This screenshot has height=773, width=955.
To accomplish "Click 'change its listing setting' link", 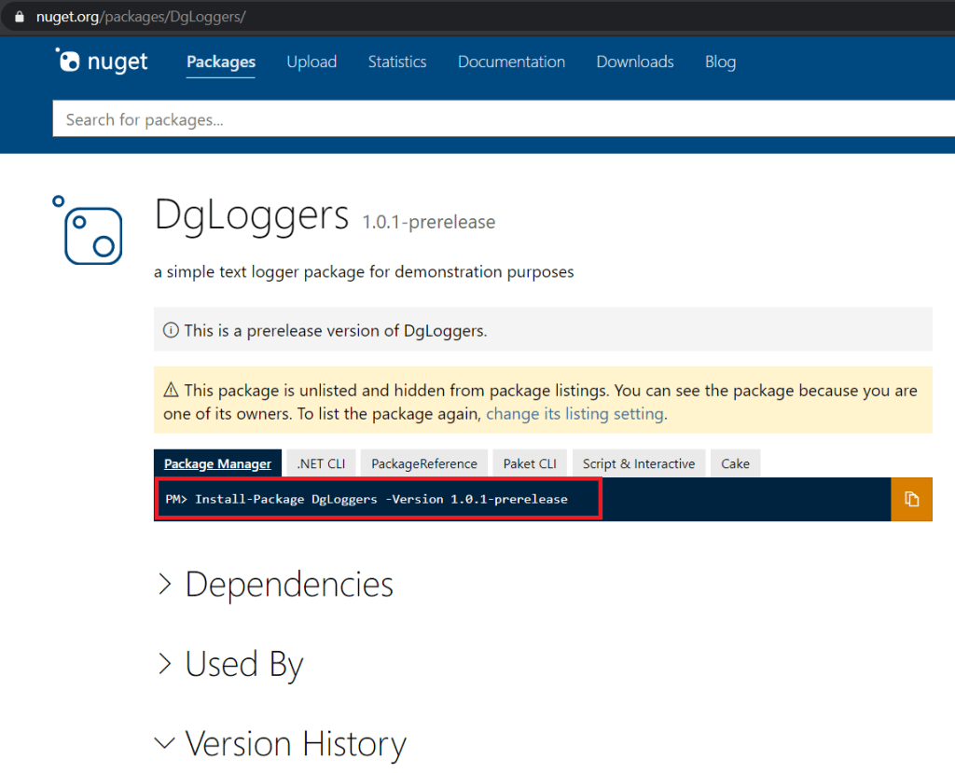I will pos(575,414).
